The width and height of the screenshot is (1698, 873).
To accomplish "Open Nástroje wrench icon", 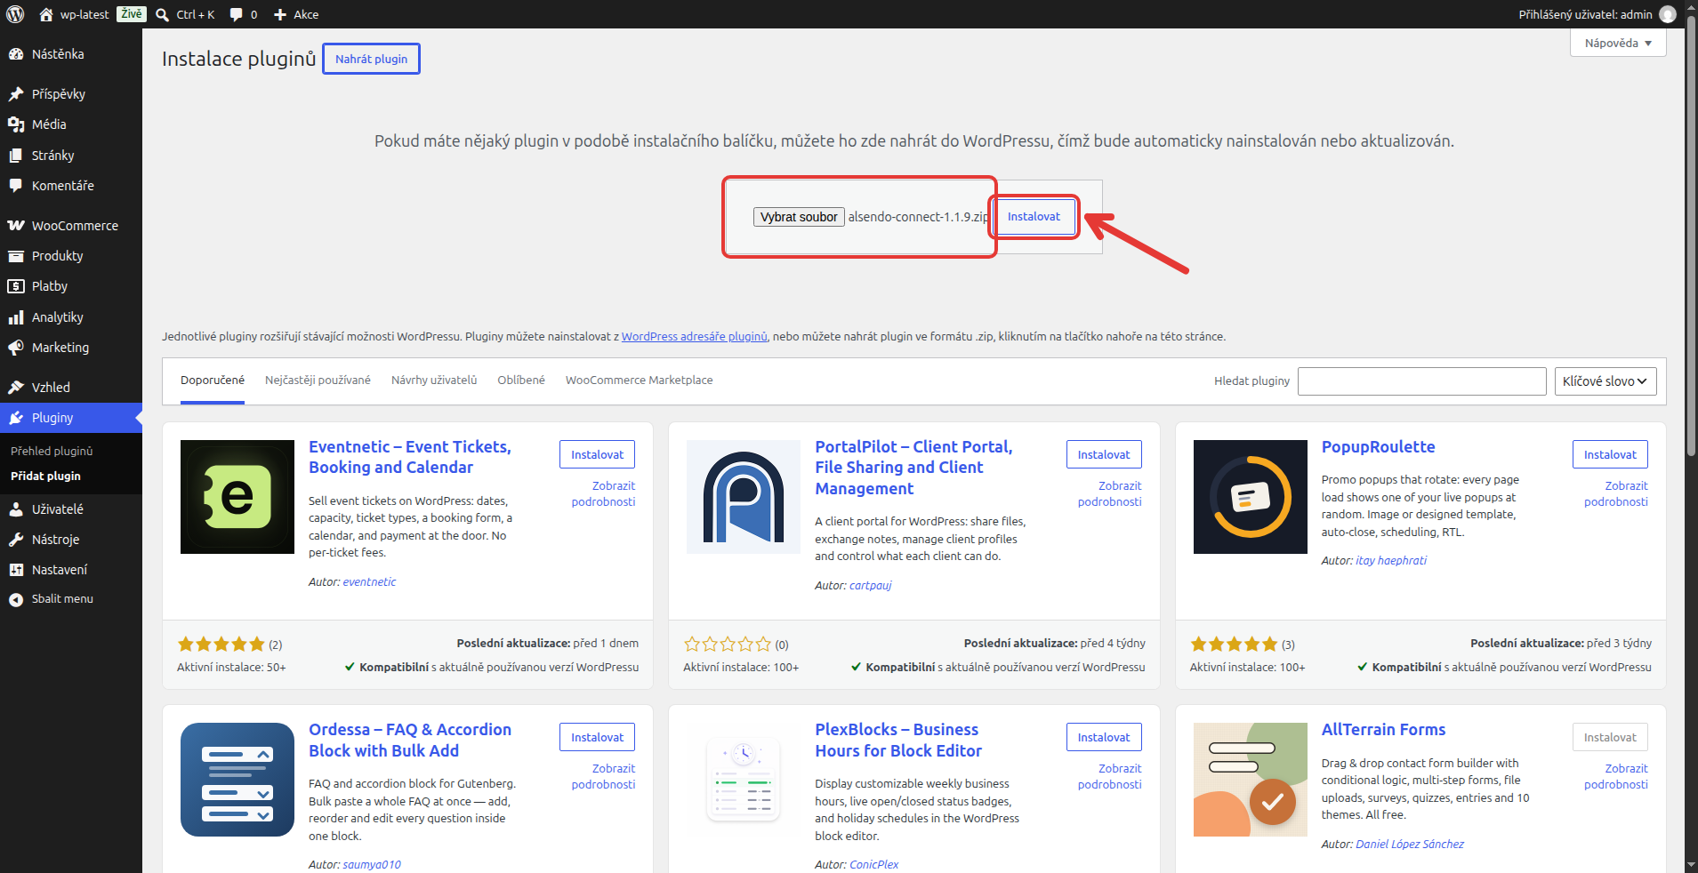I will coord(16,540).
